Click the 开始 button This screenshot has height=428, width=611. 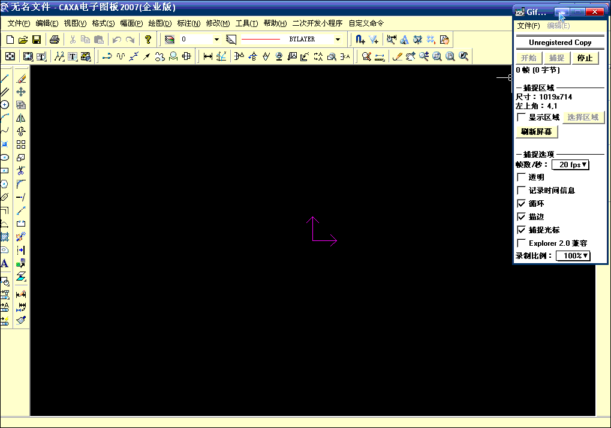coord(529,58)
